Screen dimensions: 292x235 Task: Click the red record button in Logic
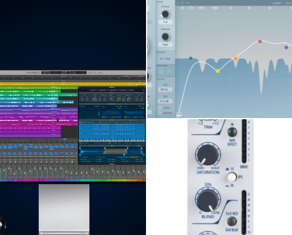(x=37, y=72)
